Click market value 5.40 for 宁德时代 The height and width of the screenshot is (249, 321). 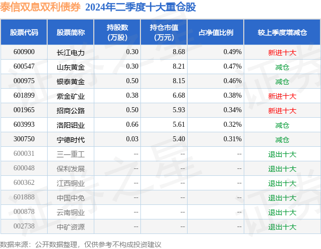179,139
